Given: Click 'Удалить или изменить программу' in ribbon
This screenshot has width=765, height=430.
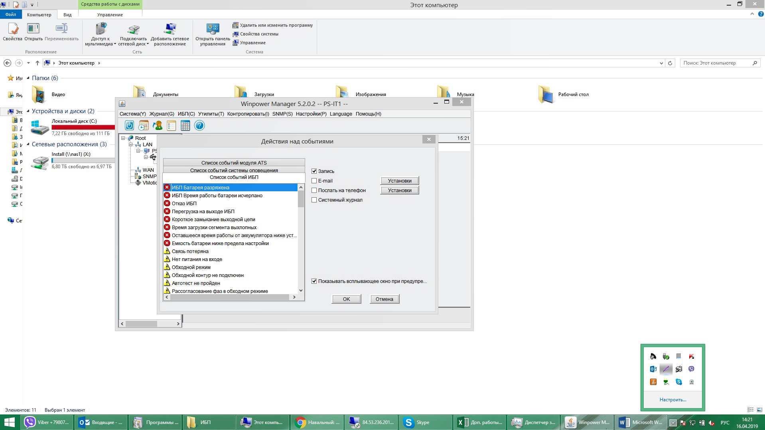Looking at the screenshot, I should point(273,25).
